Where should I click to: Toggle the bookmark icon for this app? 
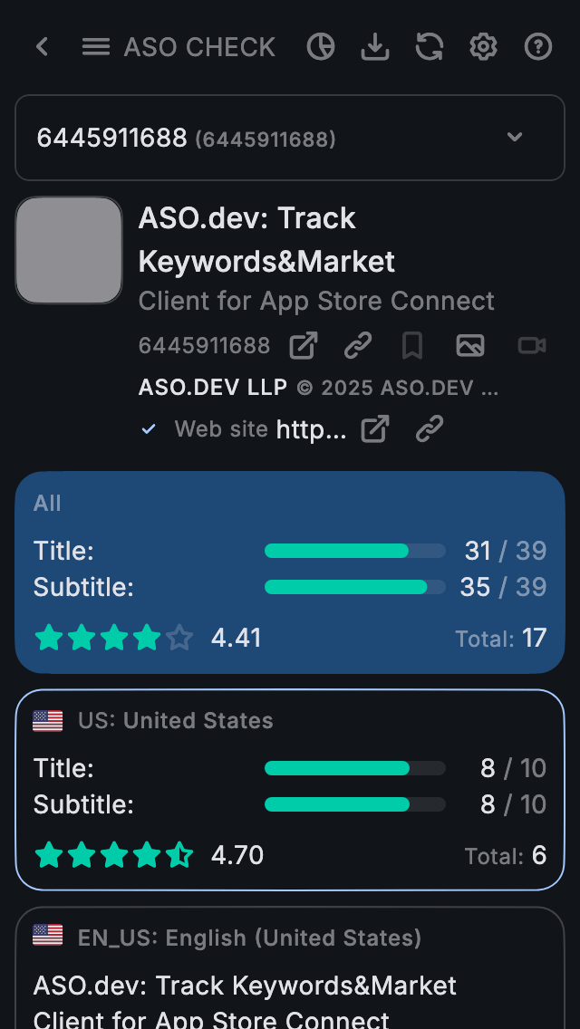coord(412,345)
